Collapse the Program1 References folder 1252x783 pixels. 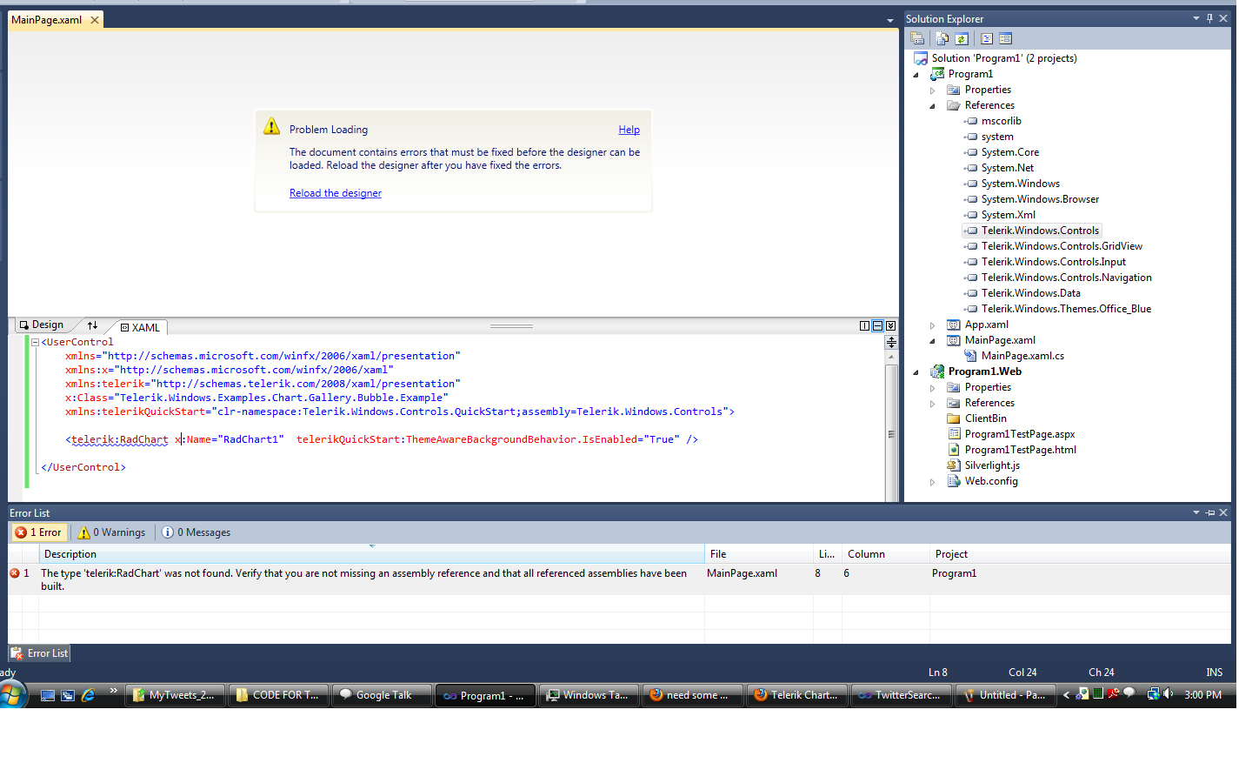coord(932,106)
